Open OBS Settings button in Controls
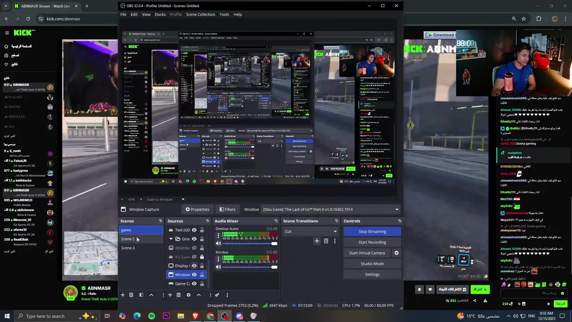572x322 pixels. click(372, 274)
